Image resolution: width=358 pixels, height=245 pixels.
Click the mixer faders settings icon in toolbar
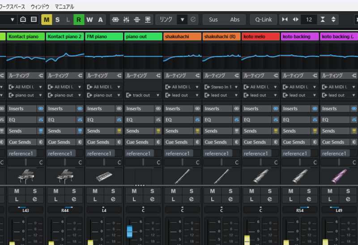pyautogui.click(x=126, y=20)
